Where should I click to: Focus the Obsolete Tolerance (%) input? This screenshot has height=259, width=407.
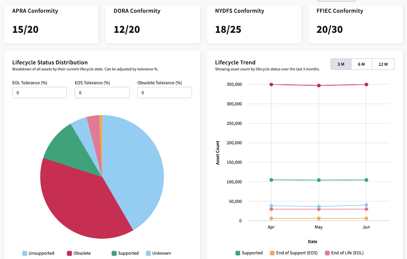165,93
